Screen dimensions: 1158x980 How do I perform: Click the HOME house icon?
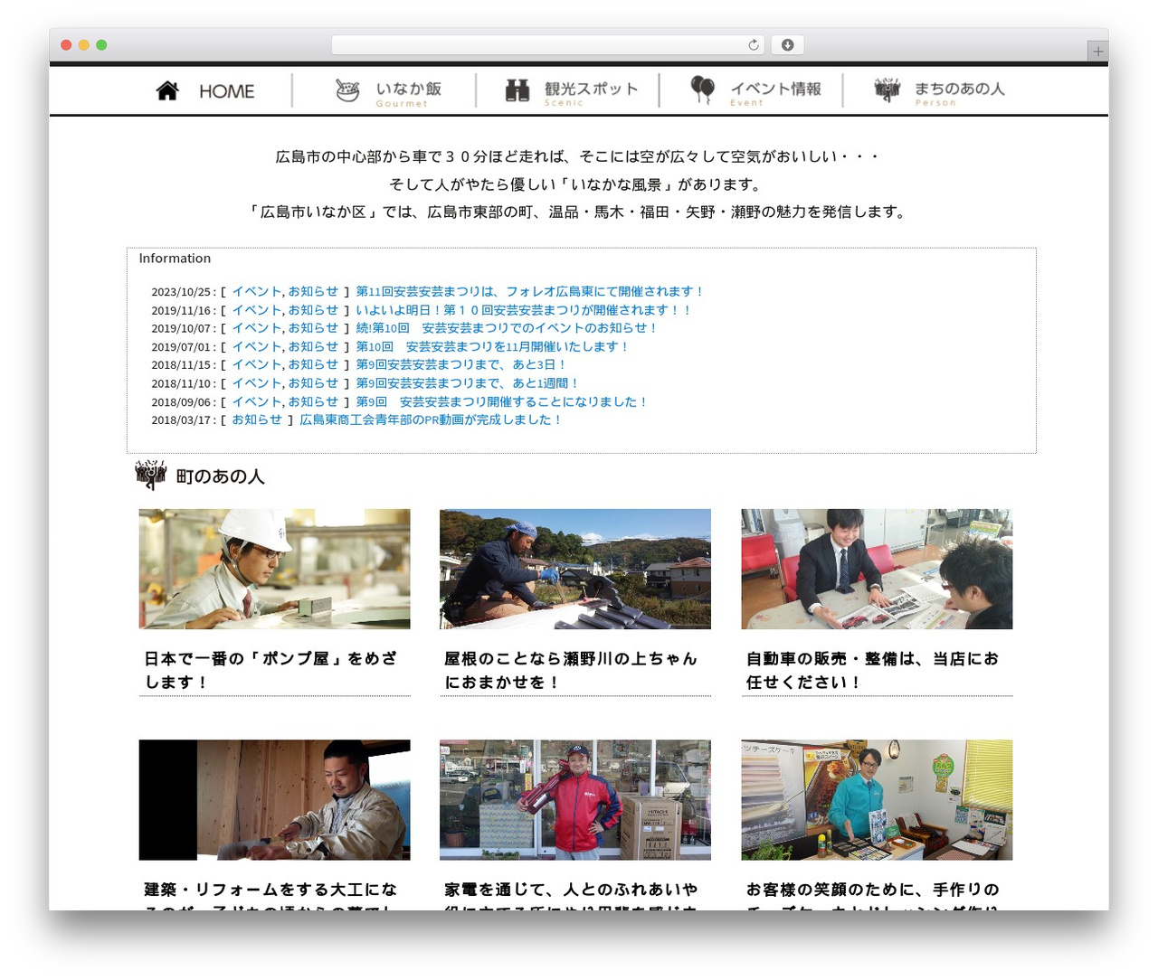coord(167,90)
